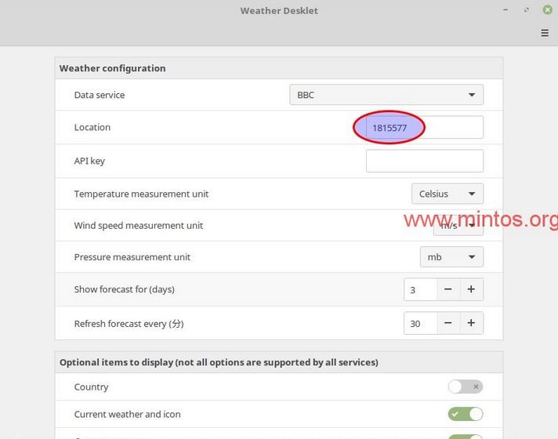Viewport: 558px width, 439px height.
Task: Expand the Celsius temperature unit dropdown
Action: pyautogui.click(x=447, y=194)
